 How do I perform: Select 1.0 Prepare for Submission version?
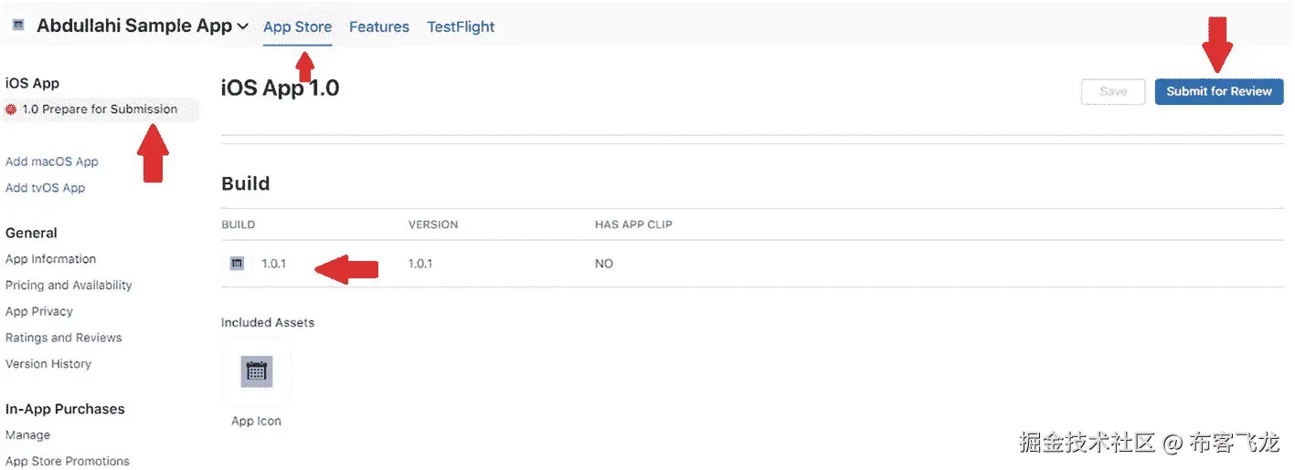coord(100,109)
